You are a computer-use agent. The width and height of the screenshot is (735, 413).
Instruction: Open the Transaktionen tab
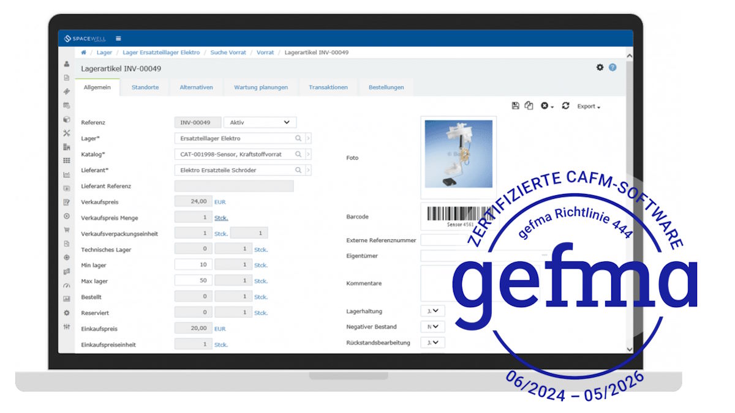point(328,87)
